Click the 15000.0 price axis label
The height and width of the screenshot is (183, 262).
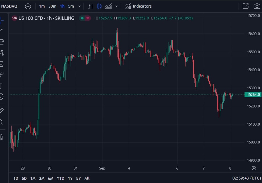[x=254, y=142]
